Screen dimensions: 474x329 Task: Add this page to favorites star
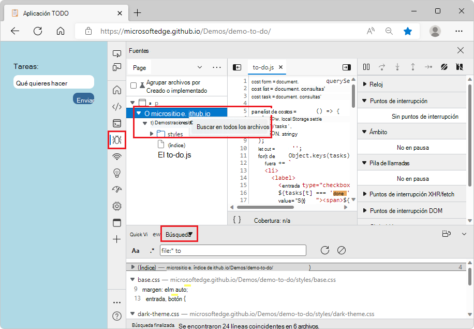click(x=407, y=31)
